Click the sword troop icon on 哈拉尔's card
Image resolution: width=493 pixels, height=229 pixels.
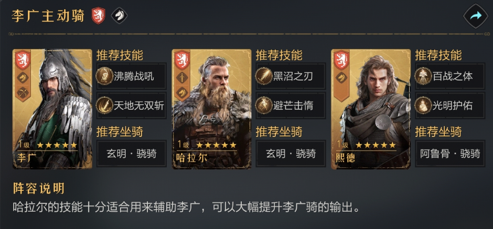(x=183, y=77)
